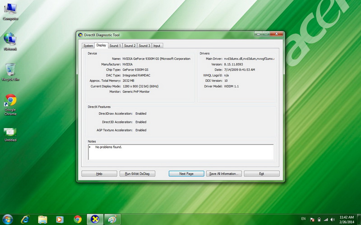
Task: Switch to Paint in the taskbar
Action: click(112, 219)
